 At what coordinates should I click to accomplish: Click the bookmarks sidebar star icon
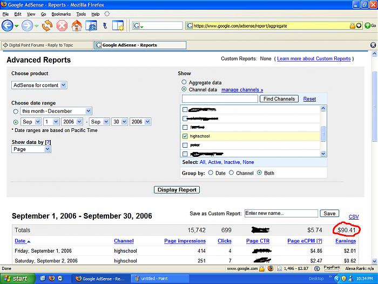tap(118, 25)
